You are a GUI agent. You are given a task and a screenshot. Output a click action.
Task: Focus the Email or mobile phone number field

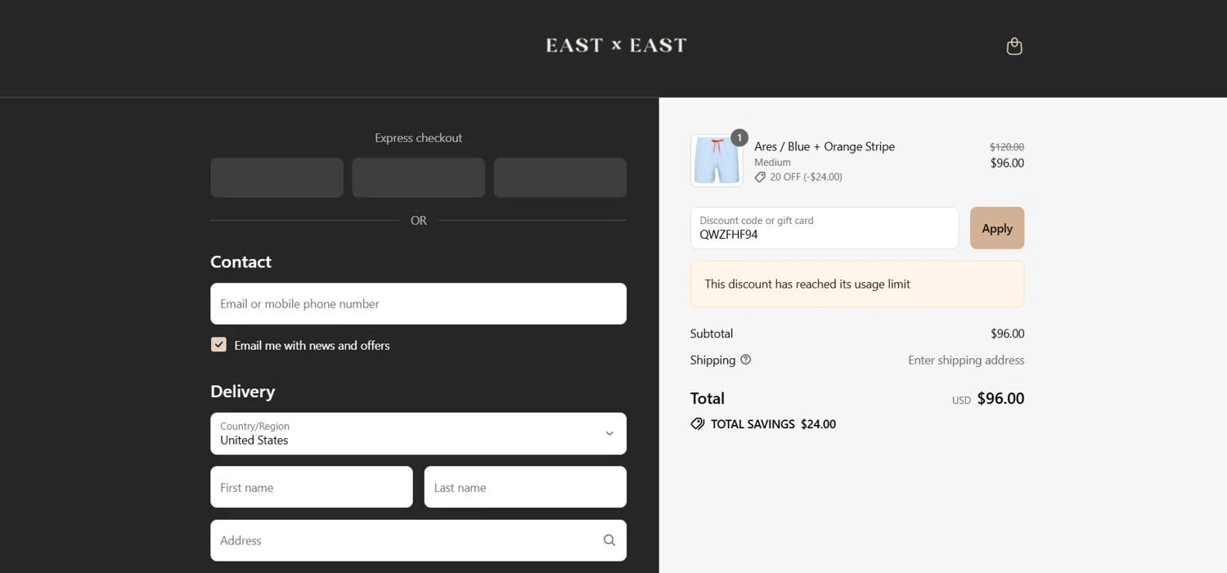tap(418, 303)
